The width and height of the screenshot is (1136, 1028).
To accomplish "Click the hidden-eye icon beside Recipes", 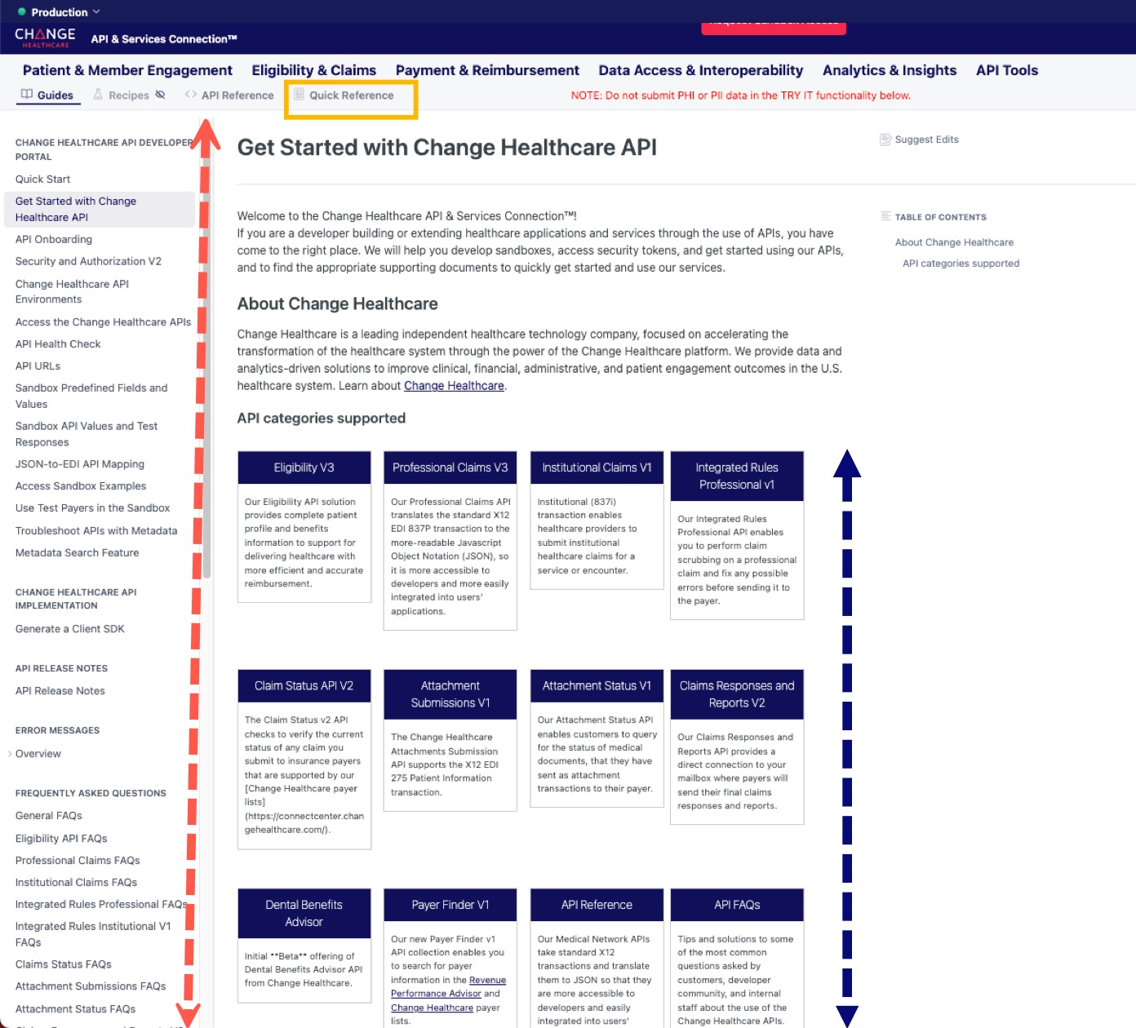I will tap(160, 95).
